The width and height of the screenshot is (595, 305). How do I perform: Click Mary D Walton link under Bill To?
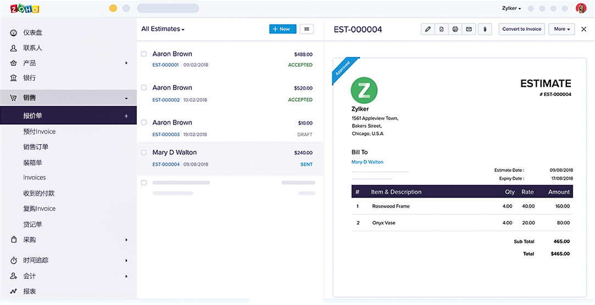pos(368,162)
